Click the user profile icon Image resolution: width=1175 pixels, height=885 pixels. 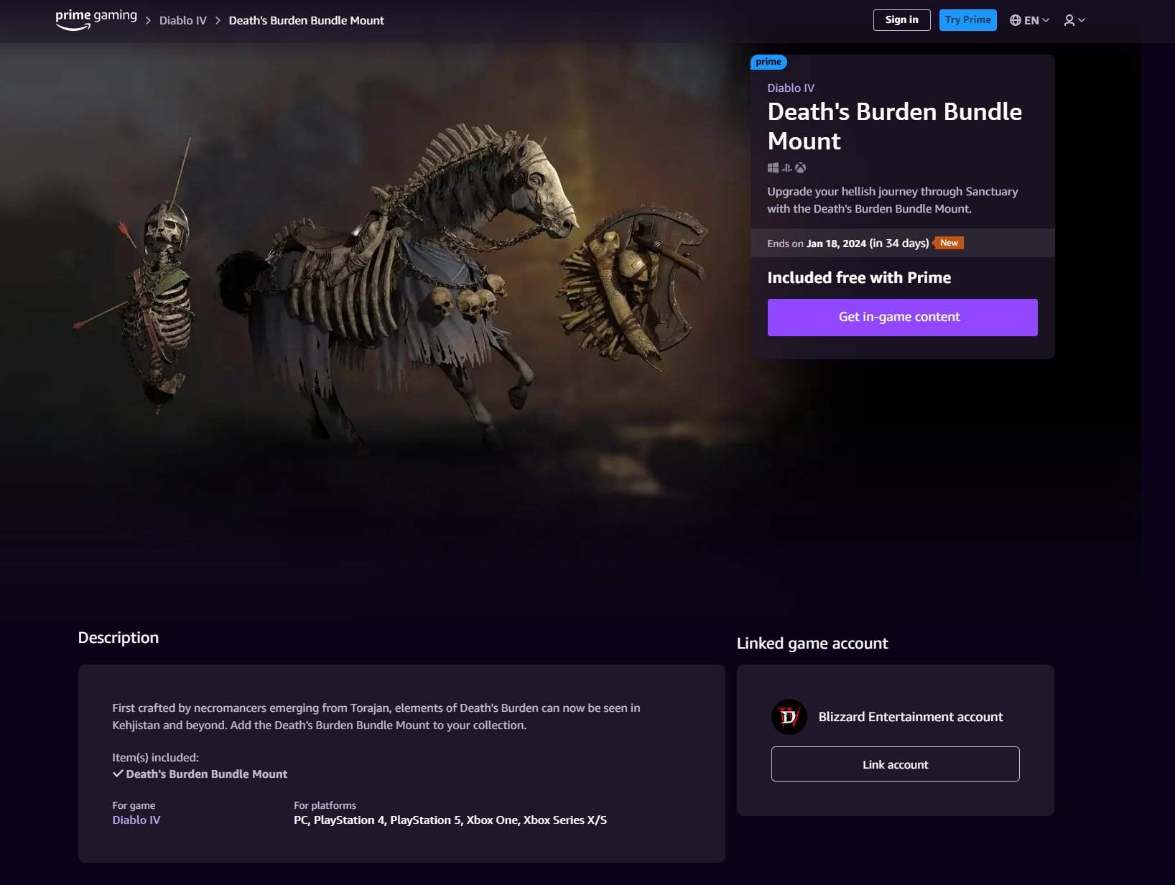(x=1069, y=20)
